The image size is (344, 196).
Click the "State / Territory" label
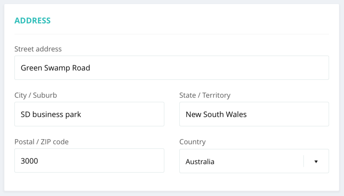pyautogui.click(x=205, y=95)
